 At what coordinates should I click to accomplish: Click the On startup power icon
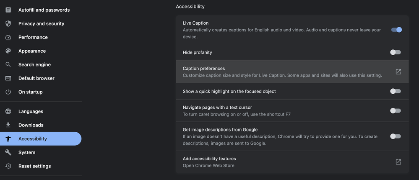8,92
